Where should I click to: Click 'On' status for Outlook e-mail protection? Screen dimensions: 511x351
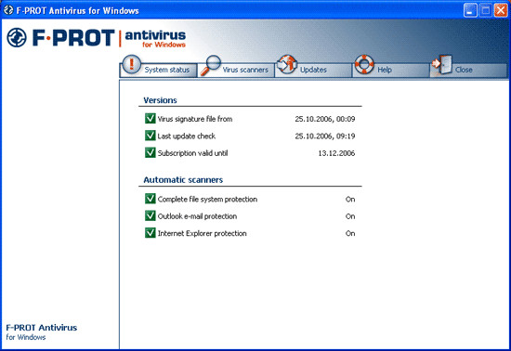coord(350,216)
